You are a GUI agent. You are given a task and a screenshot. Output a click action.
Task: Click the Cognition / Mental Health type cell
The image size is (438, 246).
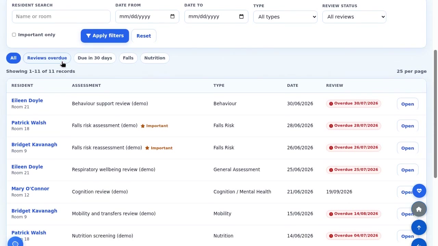coord(242,192)
